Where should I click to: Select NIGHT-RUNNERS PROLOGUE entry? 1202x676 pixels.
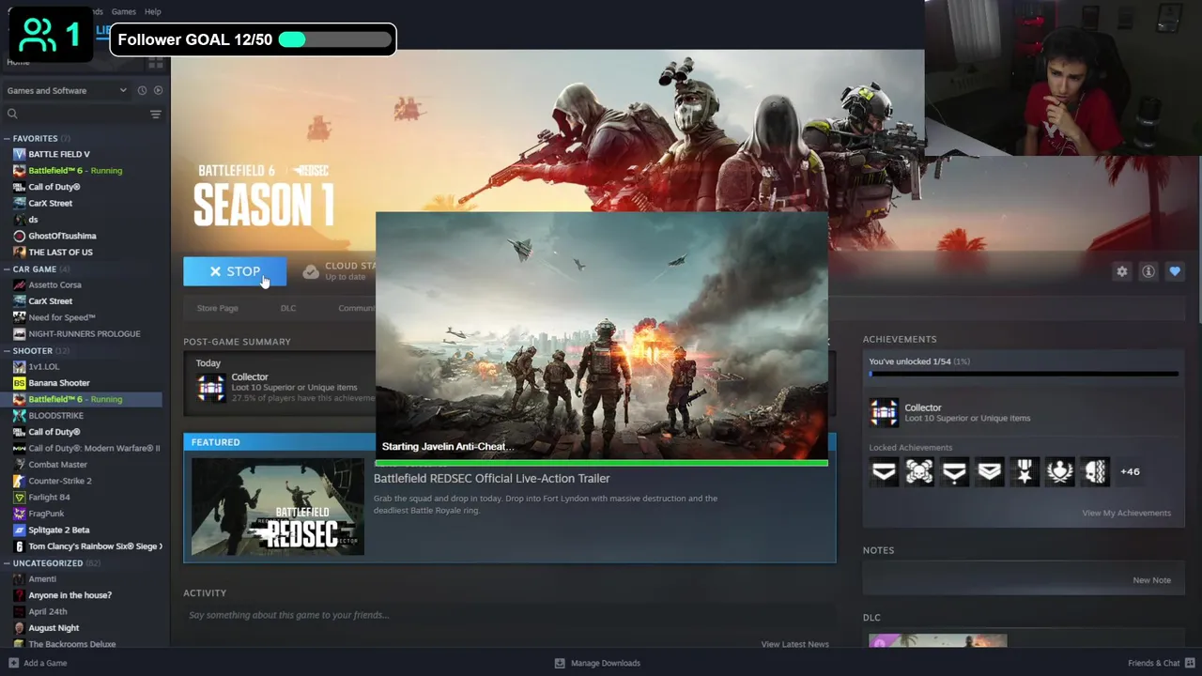85,333
